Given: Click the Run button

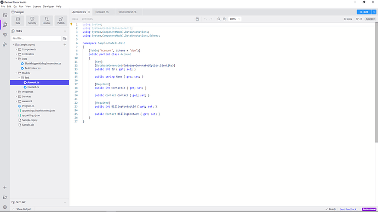Looking at the screenshot, I should 364,12.
